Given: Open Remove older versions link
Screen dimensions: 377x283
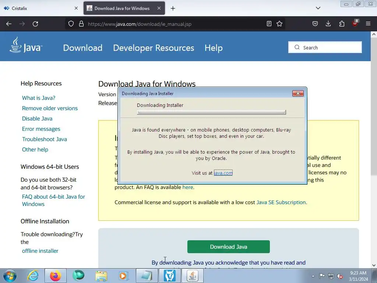Looking at the screenshot, I should [x=50, y=108].
